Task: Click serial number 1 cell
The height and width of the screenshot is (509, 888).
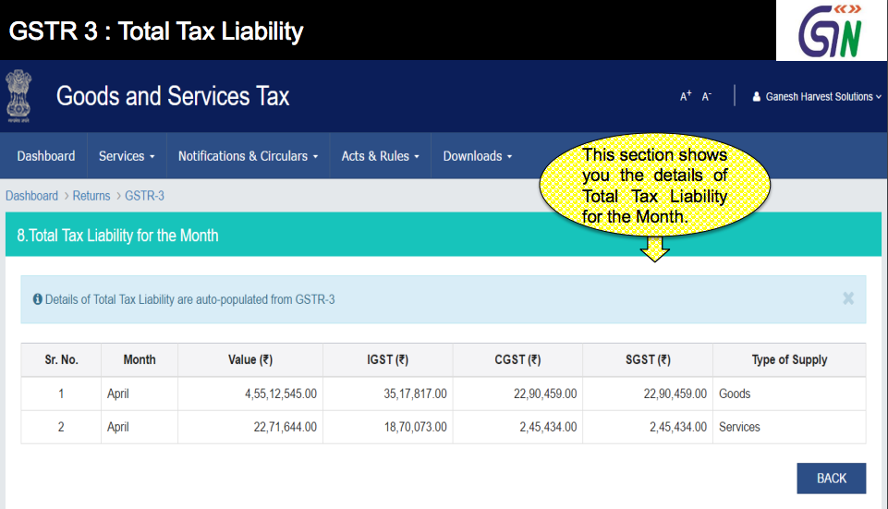Action: click(x=61, y=394)
